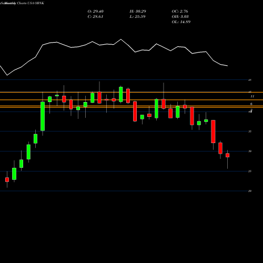This screenshot has height=263, width=263.
Task: Click the tallest green candlestick body
Action: click(x=43, y=116)
